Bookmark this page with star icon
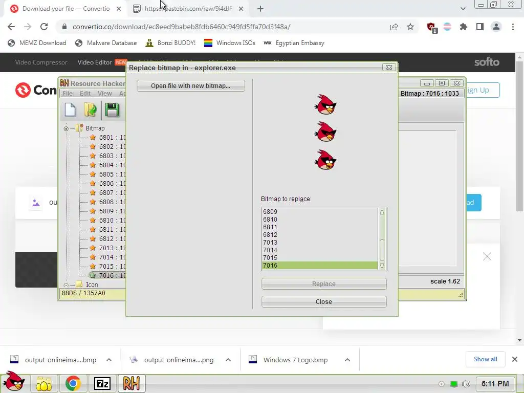 point(410,27)
